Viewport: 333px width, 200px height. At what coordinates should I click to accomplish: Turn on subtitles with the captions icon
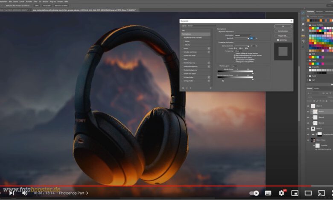click(268, 193)
